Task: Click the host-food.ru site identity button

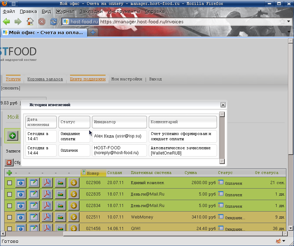Action: [x=80, y=22]
